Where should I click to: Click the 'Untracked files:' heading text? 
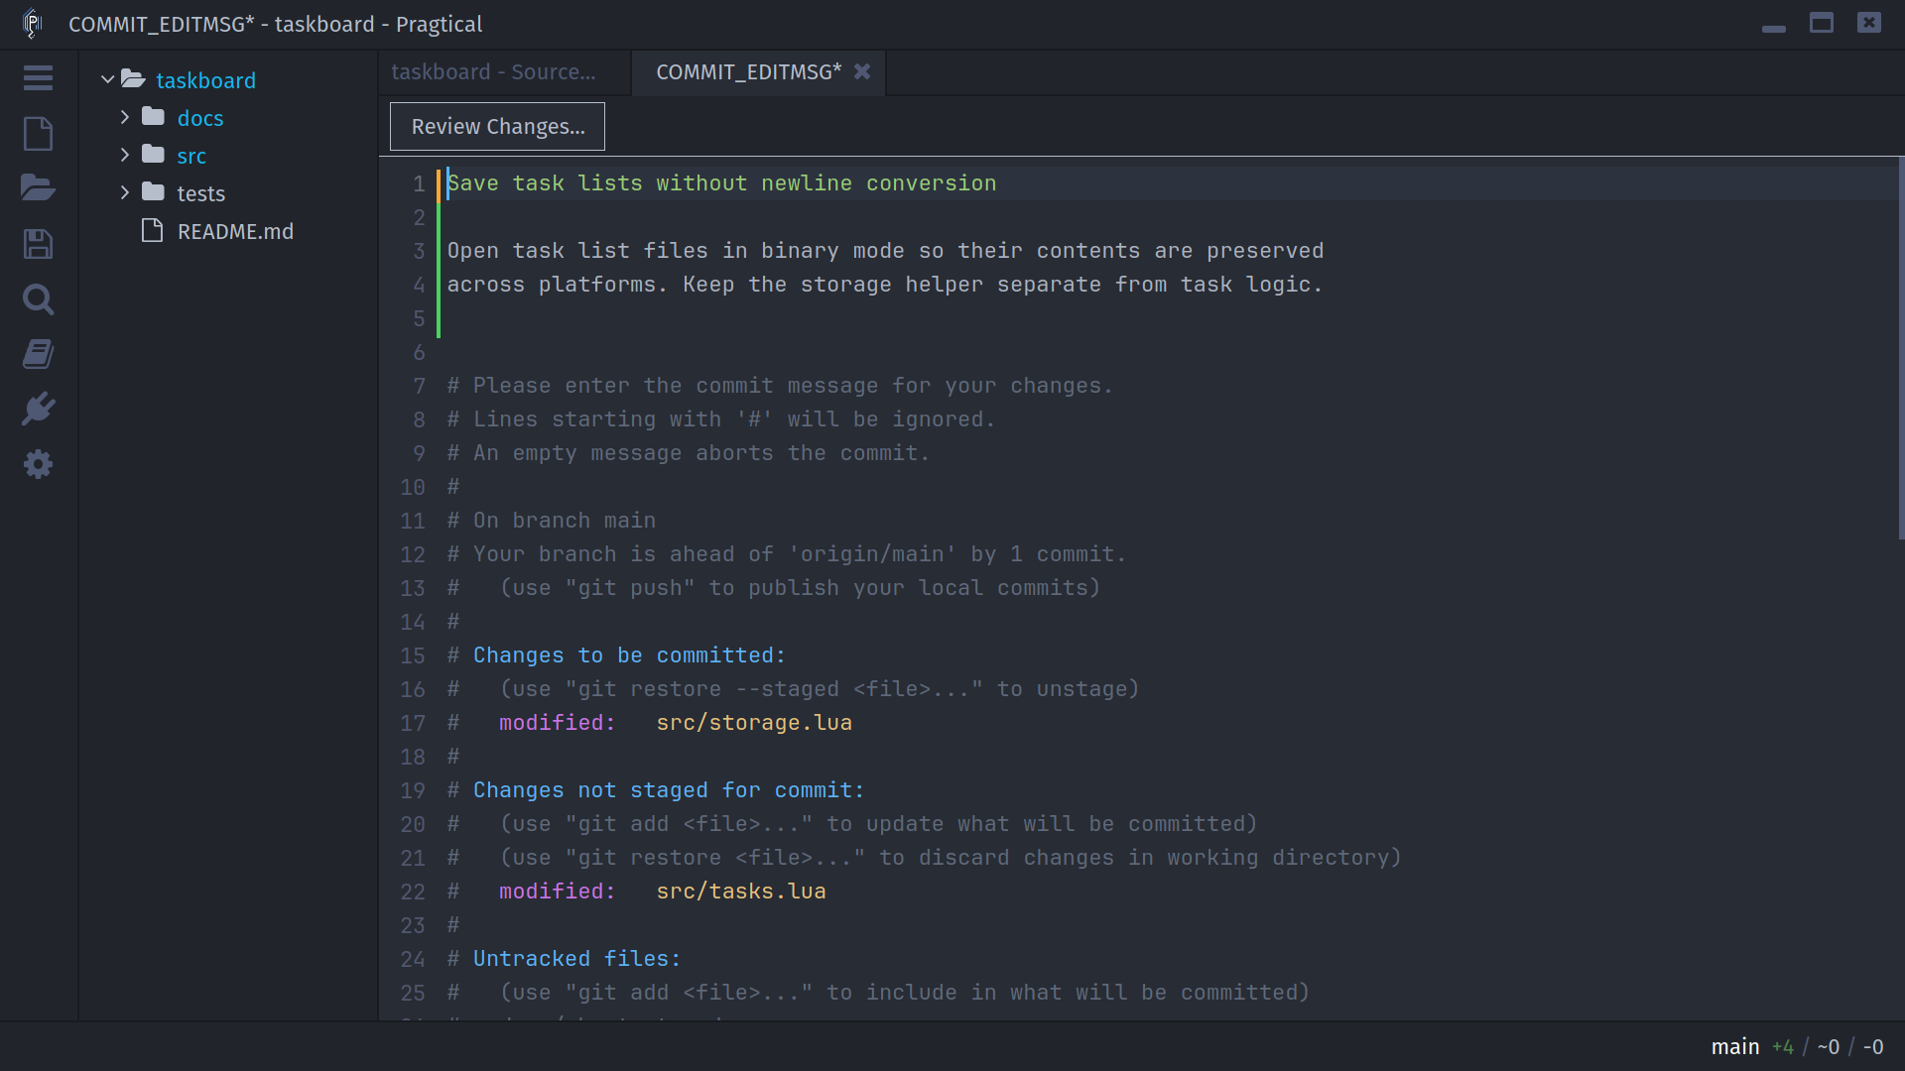pos(576,959)
